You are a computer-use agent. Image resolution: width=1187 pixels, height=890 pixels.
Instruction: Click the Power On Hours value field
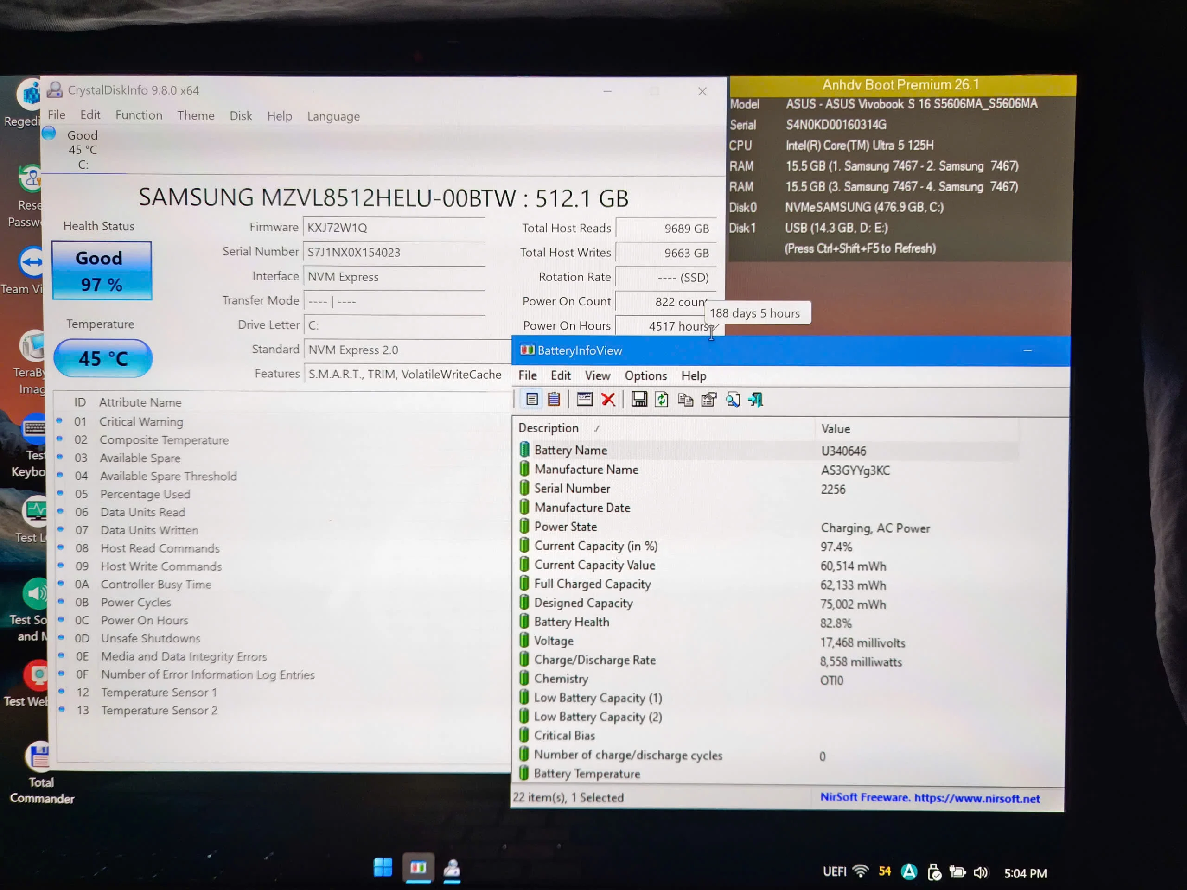tap(666, 325)
